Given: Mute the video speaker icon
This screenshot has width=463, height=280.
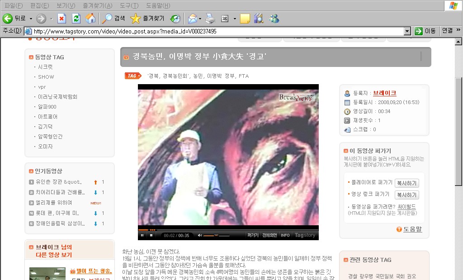Looking at the screenshot, I should (x=199, y=235).
